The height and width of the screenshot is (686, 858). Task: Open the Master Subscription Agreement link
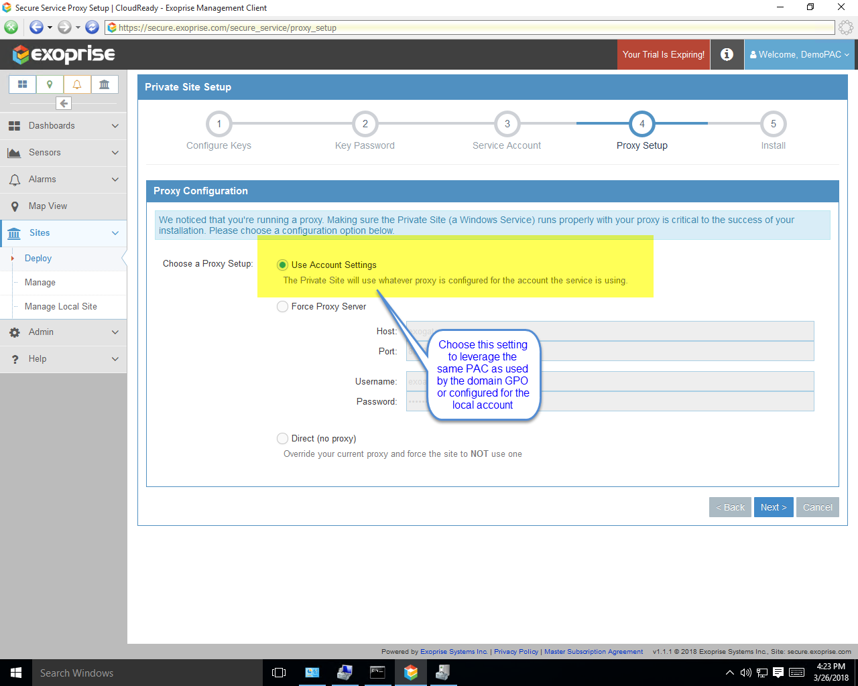(593, 651)
